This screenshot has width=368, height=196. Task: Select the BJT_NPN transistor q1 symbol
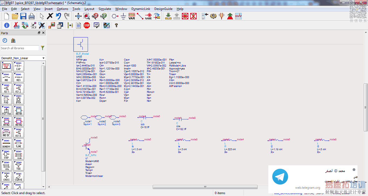click(x=87, y=146)
